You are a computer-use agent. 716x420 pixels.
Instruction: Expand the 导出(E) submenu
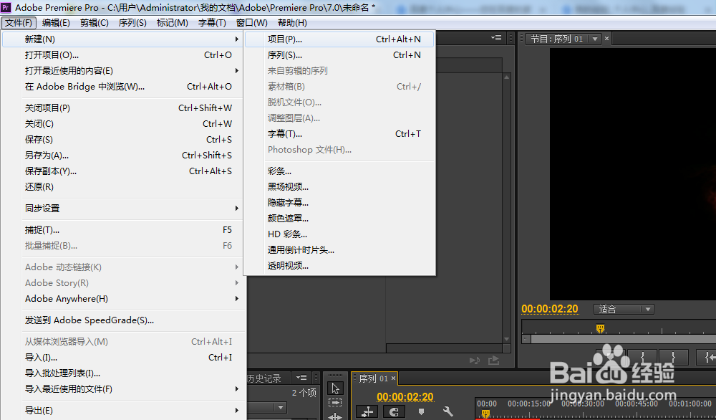236,411
